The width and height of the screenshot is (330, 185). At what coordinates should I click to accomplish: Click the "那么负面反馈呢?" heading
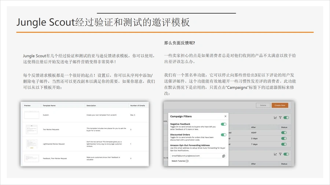point(180,43)
